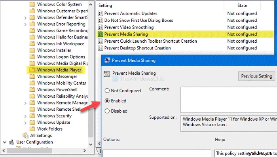Click the Windows Media Player folder icon

[32, 70]
